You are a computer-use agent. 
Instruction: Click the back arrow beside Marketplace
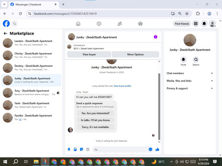5,34
